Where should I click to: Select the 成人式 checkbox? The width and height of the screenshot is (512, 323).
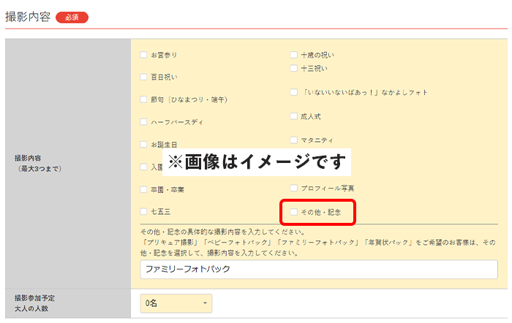293,116
